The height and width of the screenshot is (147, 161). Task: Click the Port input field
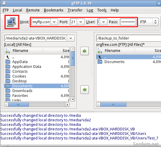click(x=73, y=22)
